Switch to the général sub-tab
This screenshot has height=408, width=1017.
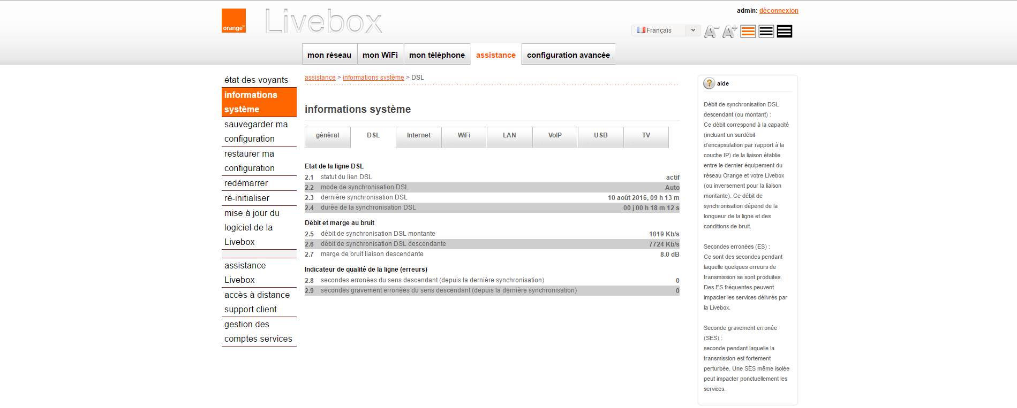coord(327,136)
